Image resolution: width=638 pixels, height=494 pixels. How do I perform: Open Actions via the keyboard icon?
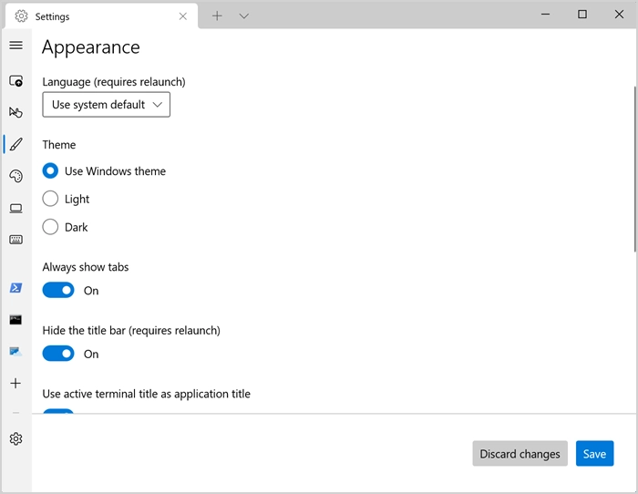(15, 240)
